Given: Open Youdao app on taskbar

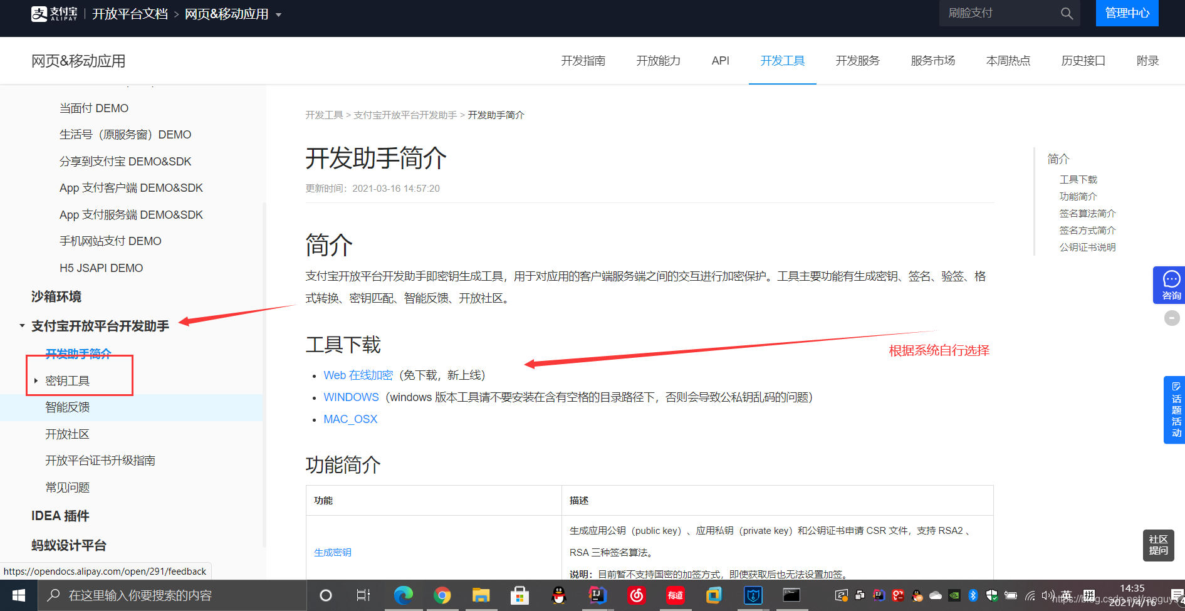Looking at the screenshot, I should pyautogui.click(x=676, y=595).
